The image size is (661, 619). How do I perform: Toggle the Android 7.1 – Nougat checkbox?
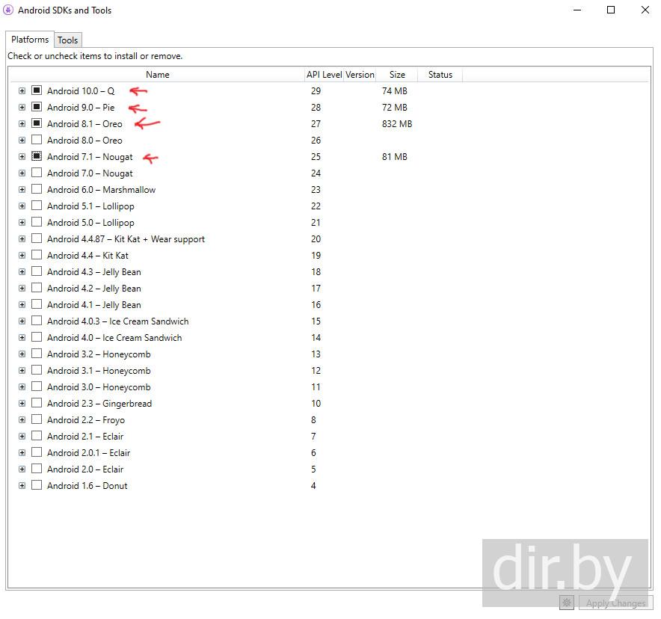(37, 156)
